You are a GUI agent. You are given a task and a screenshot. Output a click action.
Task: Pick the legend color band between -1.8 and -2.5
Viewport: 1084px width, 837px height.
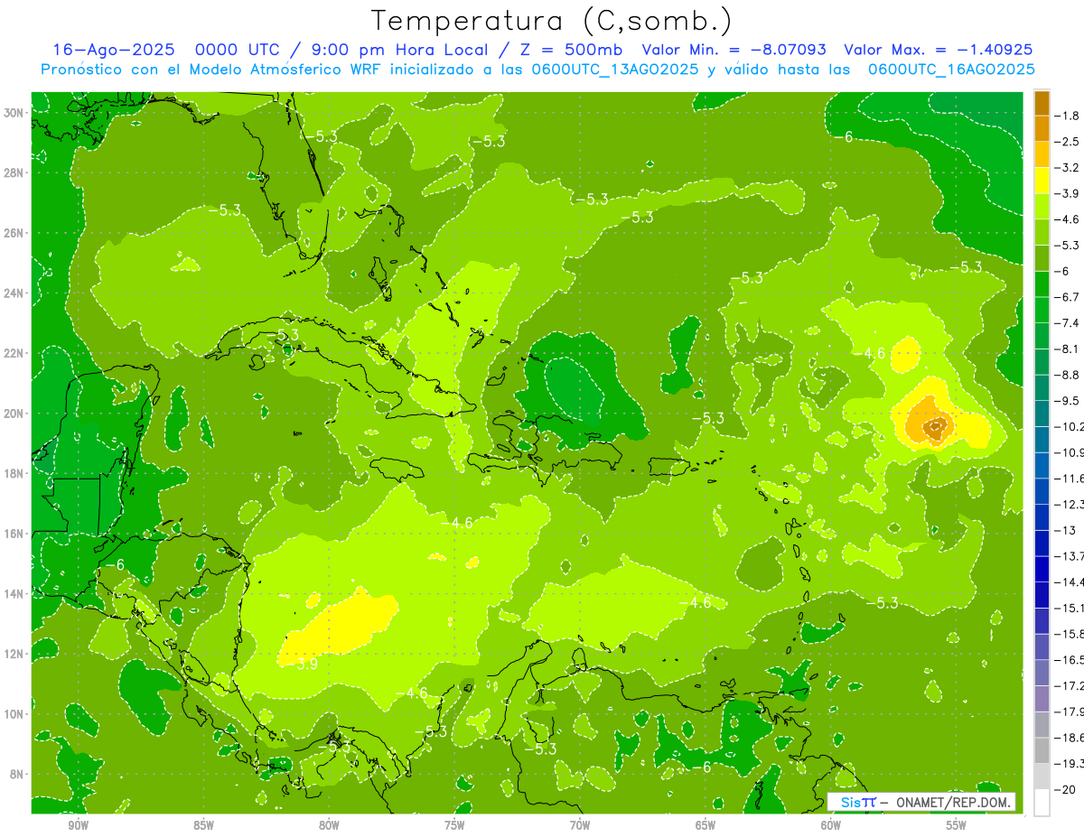click(x=1042, y=128)
